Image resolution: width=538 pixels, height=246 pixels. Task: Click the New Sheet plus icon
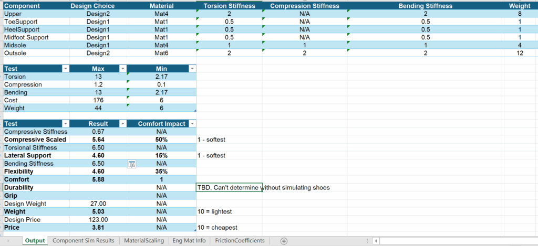point(284,241)
